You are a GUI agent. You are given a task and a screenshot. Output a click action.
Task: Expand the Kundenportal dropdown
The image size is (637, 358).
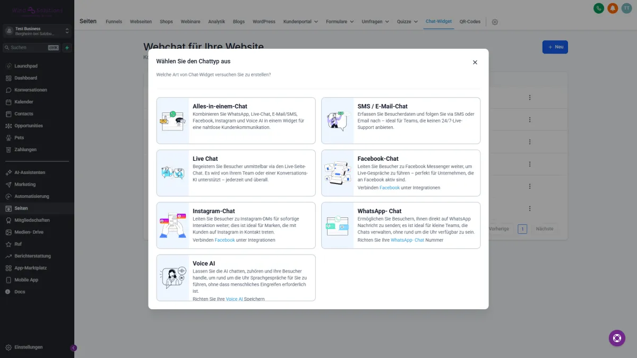click(300, 22)
